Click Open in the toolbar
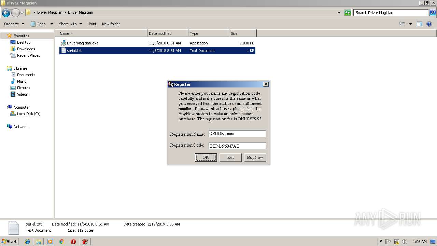The width and height of the screenshot is (437, 246). point(39,24)
